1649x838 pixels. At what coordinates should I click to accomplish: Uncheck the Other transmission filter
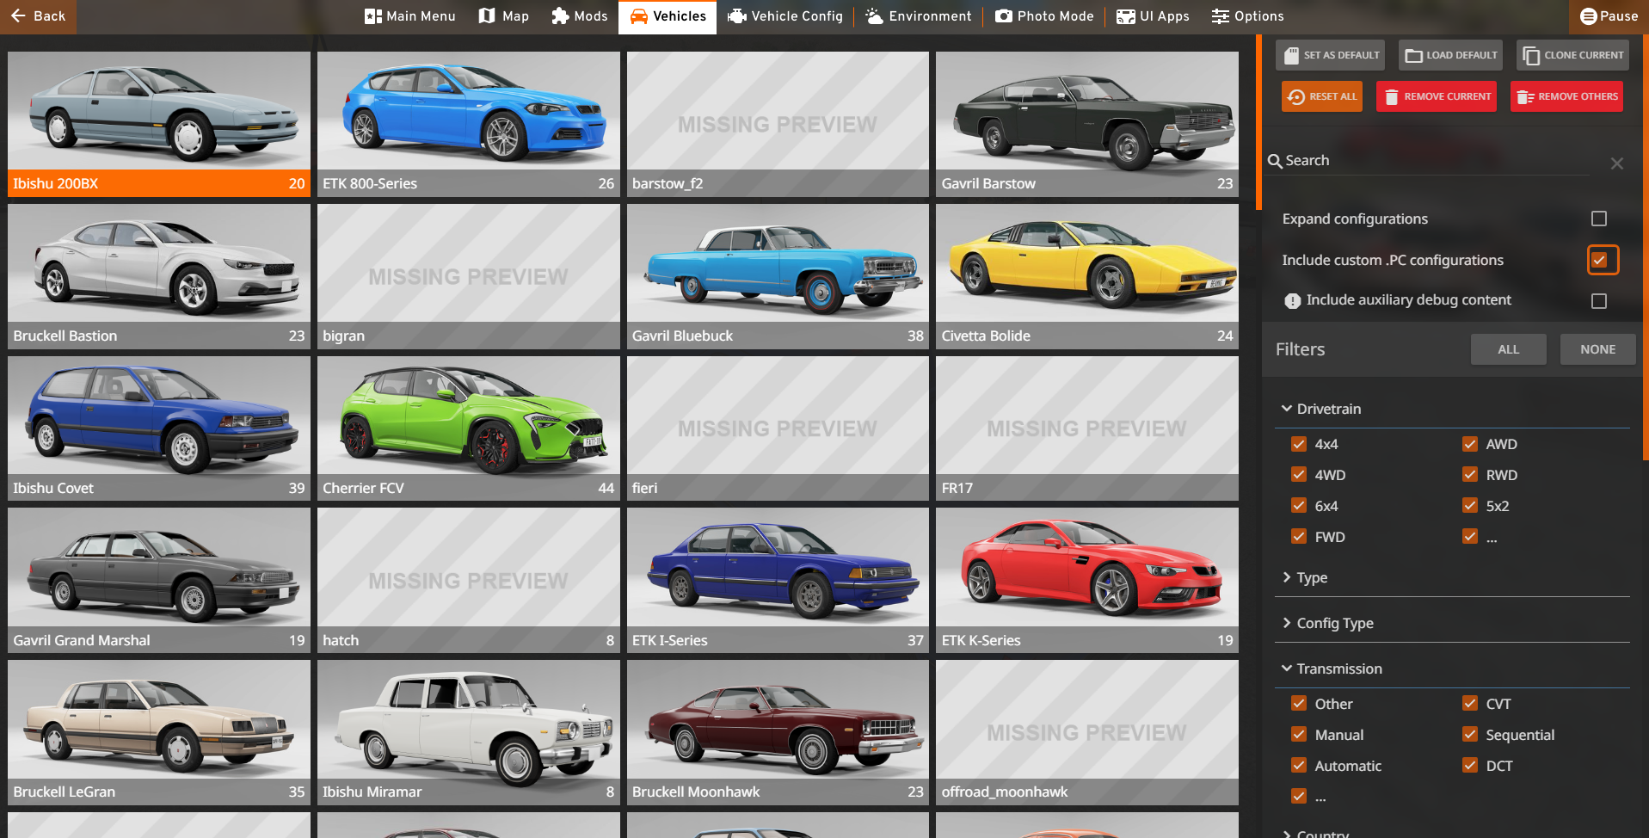(1299, 704)
